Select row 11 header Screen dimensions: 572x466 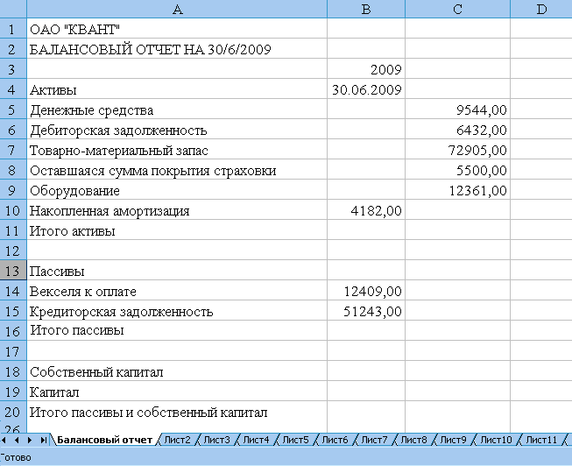coord(13,230)
